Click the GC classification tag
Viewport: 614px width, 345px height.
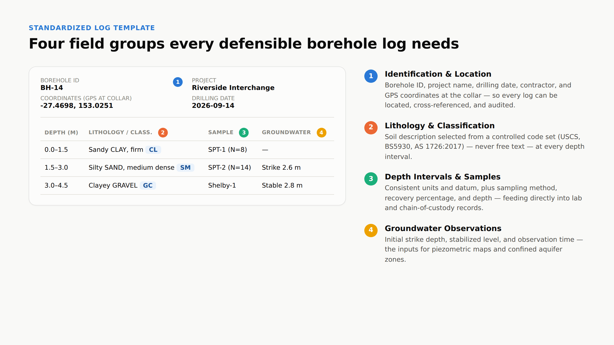[x=148, y=186]
